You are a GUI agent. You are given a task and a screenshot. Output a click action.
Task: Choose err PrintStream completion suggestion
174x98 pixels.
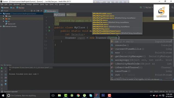tap(141, 53)
